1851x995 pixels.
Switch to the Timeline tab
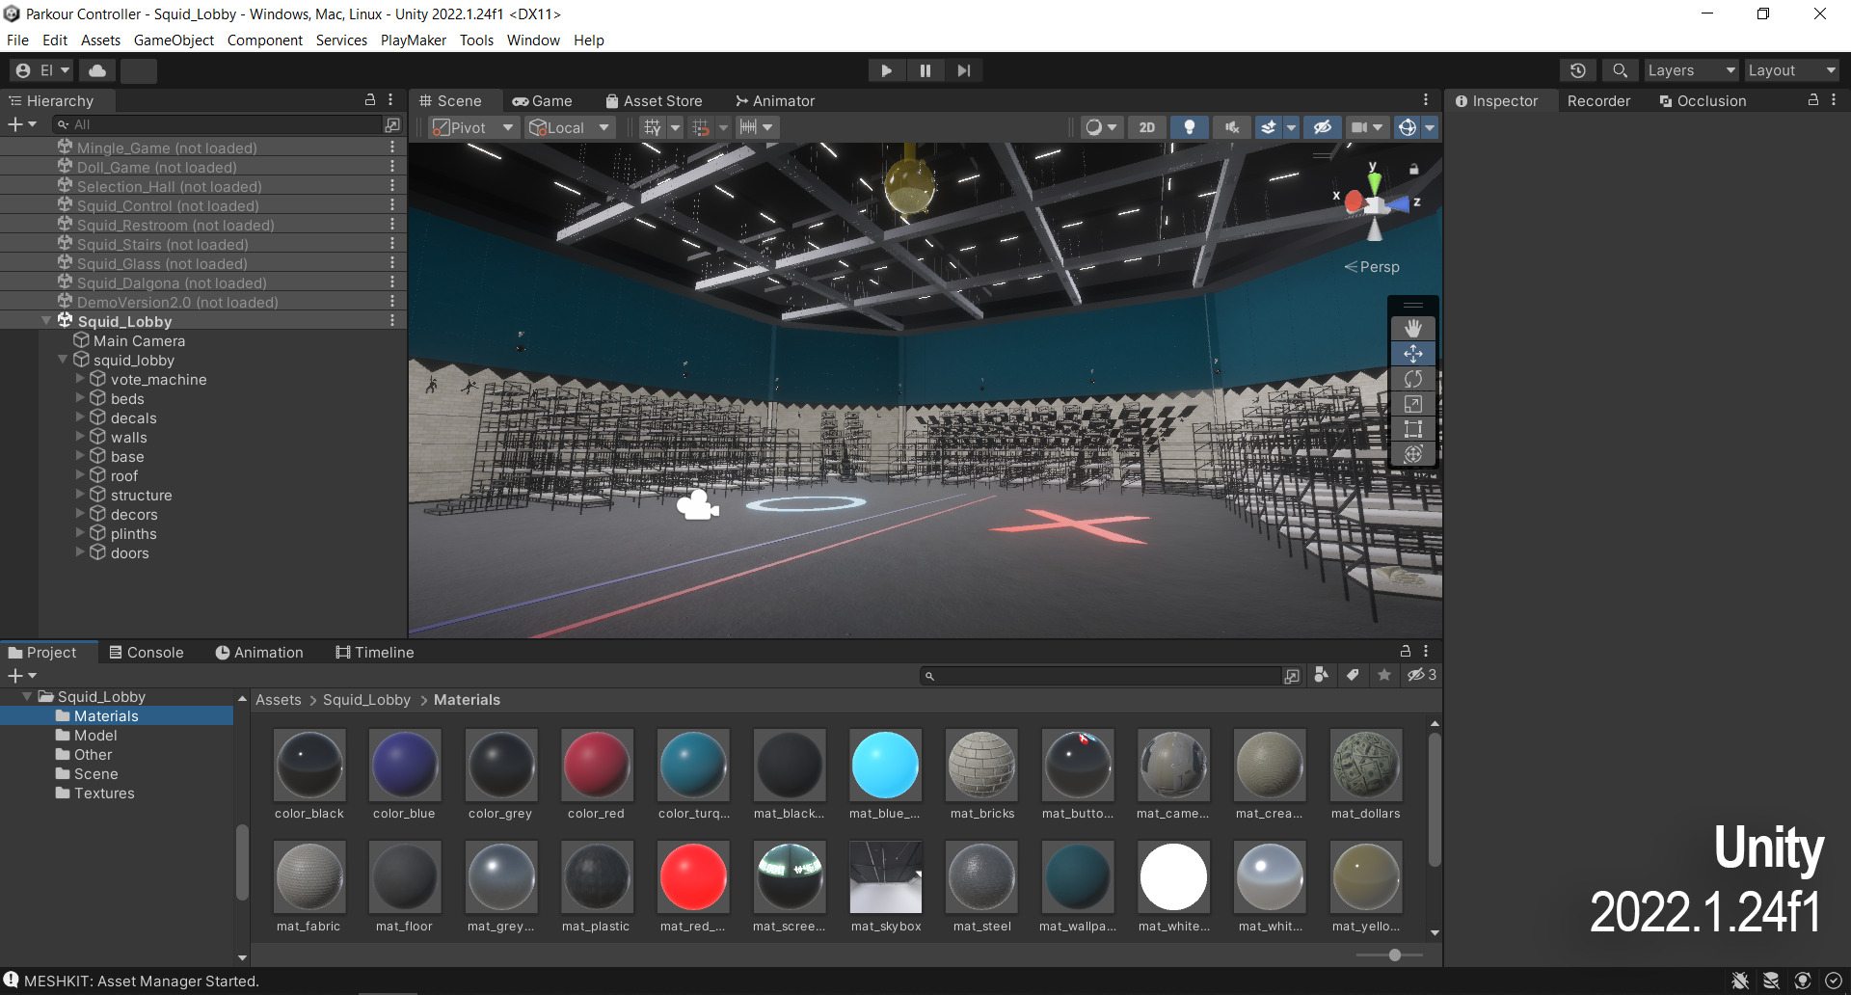point(375,652)
